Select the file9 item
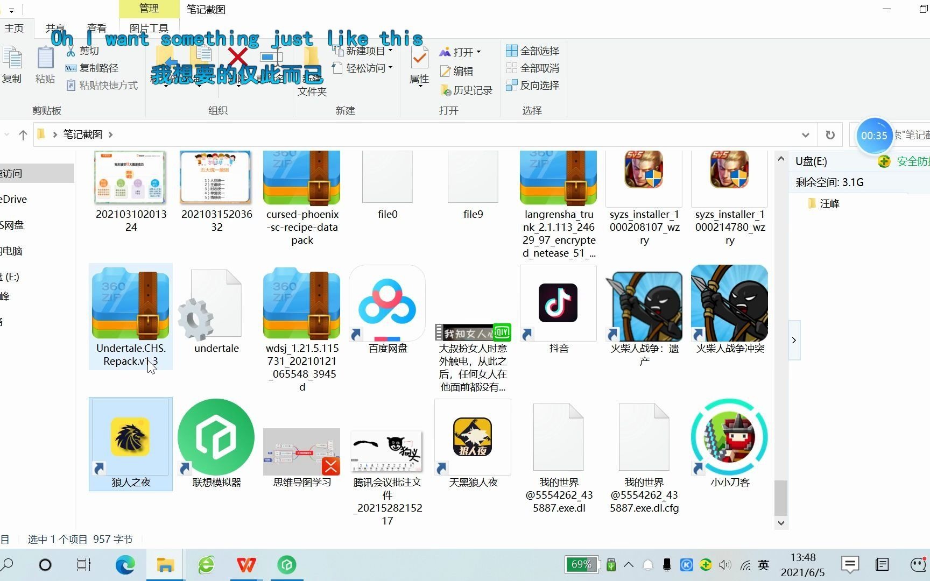The width and height of the screenshot is (930, 581). pos(473,186)
